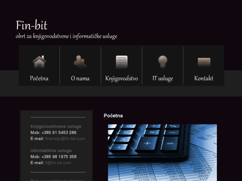Click the phone number +385 98 1970 358
The height and width of the screenshot is (181, 242).
pyautogui.click(x=59, y=157)
